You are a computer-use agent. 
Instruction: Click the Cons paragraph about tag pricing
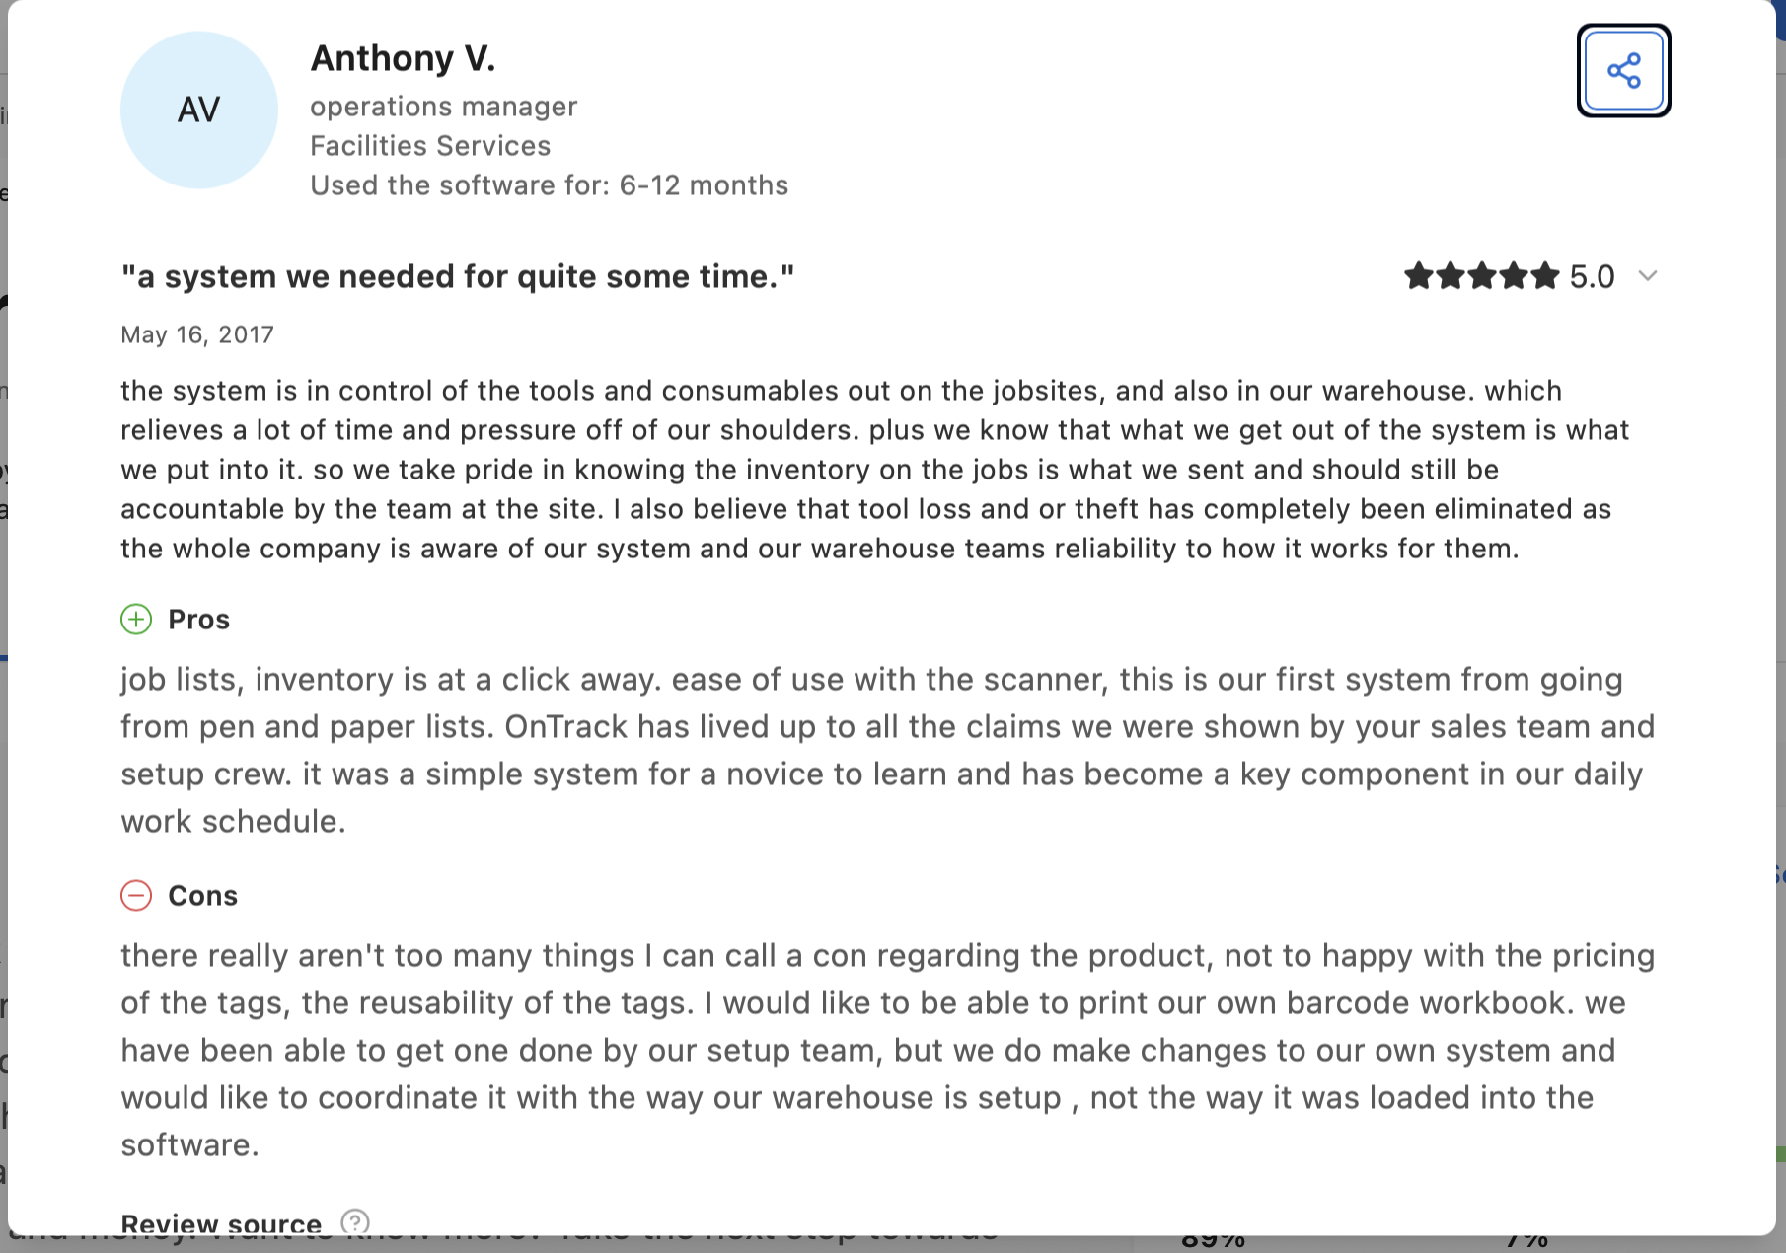coord(886,1050)
